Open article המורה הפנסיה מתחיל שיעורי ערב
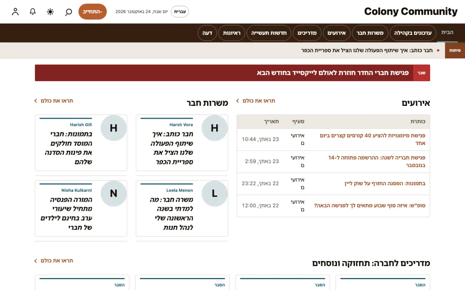Screen dimensions: 465x290 [x=66, y=214]
